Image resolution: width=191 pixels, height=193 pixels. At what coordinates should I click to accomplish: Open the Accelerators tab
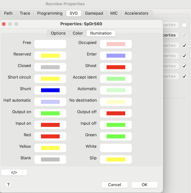136,13
